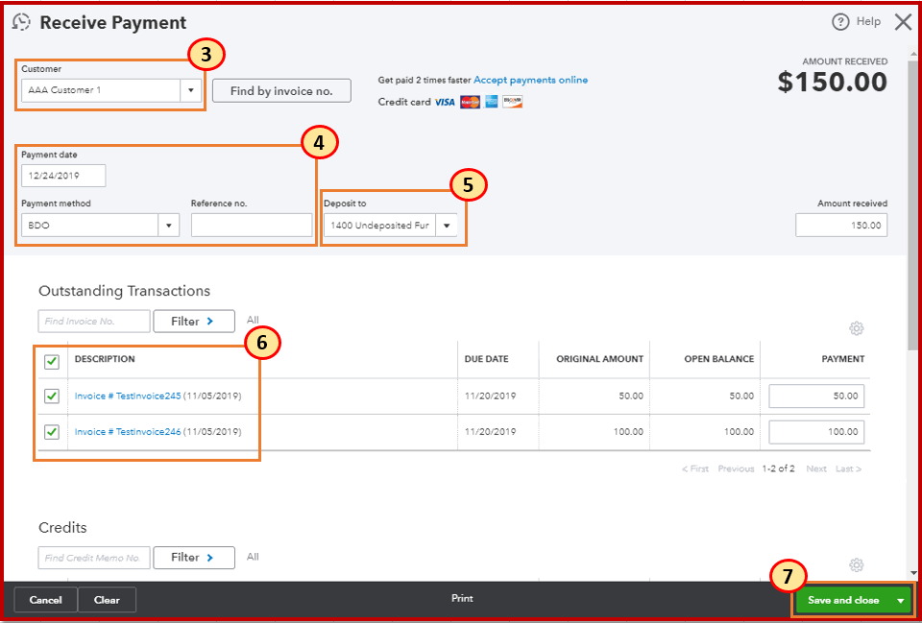Open Outstanding Transactions settings gear

[856, 328]
